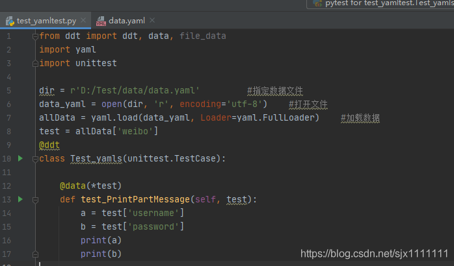
Task: Click the YML file icon on data.yaml tab
Action: [101, 21]
